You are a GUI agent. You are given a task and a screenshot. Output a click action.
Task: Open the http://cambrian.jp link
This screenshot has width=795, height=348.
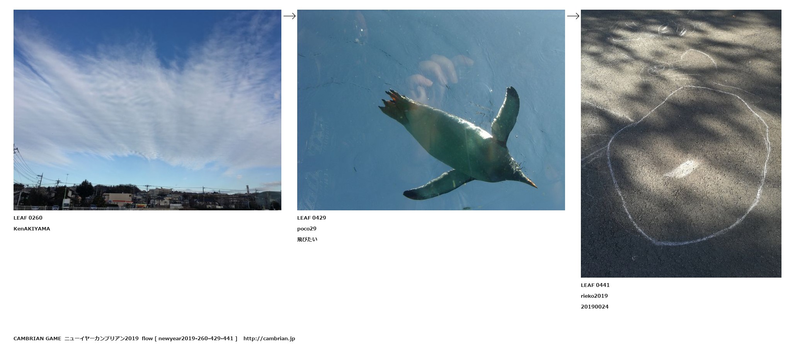[x=269, y=338]
